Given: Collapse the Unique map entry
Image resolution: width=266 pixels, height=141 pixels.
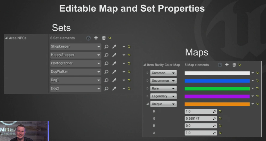Looking at the screenshot, I should [148, 104].
